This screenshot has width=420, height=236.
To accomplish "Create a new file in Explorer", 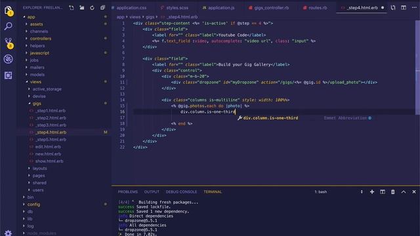I will pyautogui.click(x=72, y=8).
